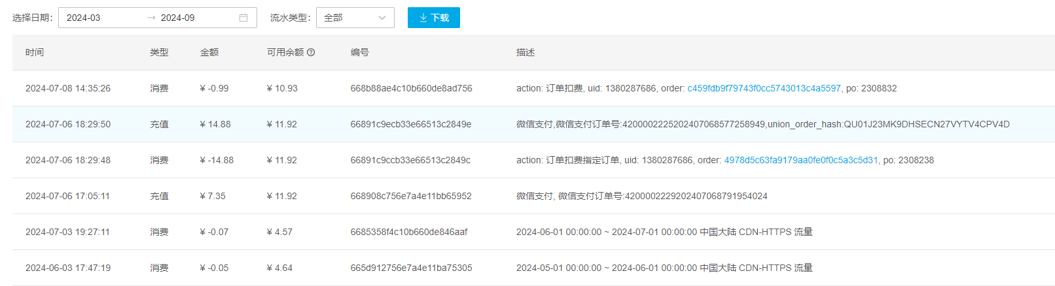
Task: Select timestamp 2024-07-03 19:27:11
Action: coord(67,232)
